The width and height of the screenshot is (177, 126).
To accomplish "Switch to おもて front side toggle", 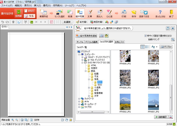I will [29, 11].
